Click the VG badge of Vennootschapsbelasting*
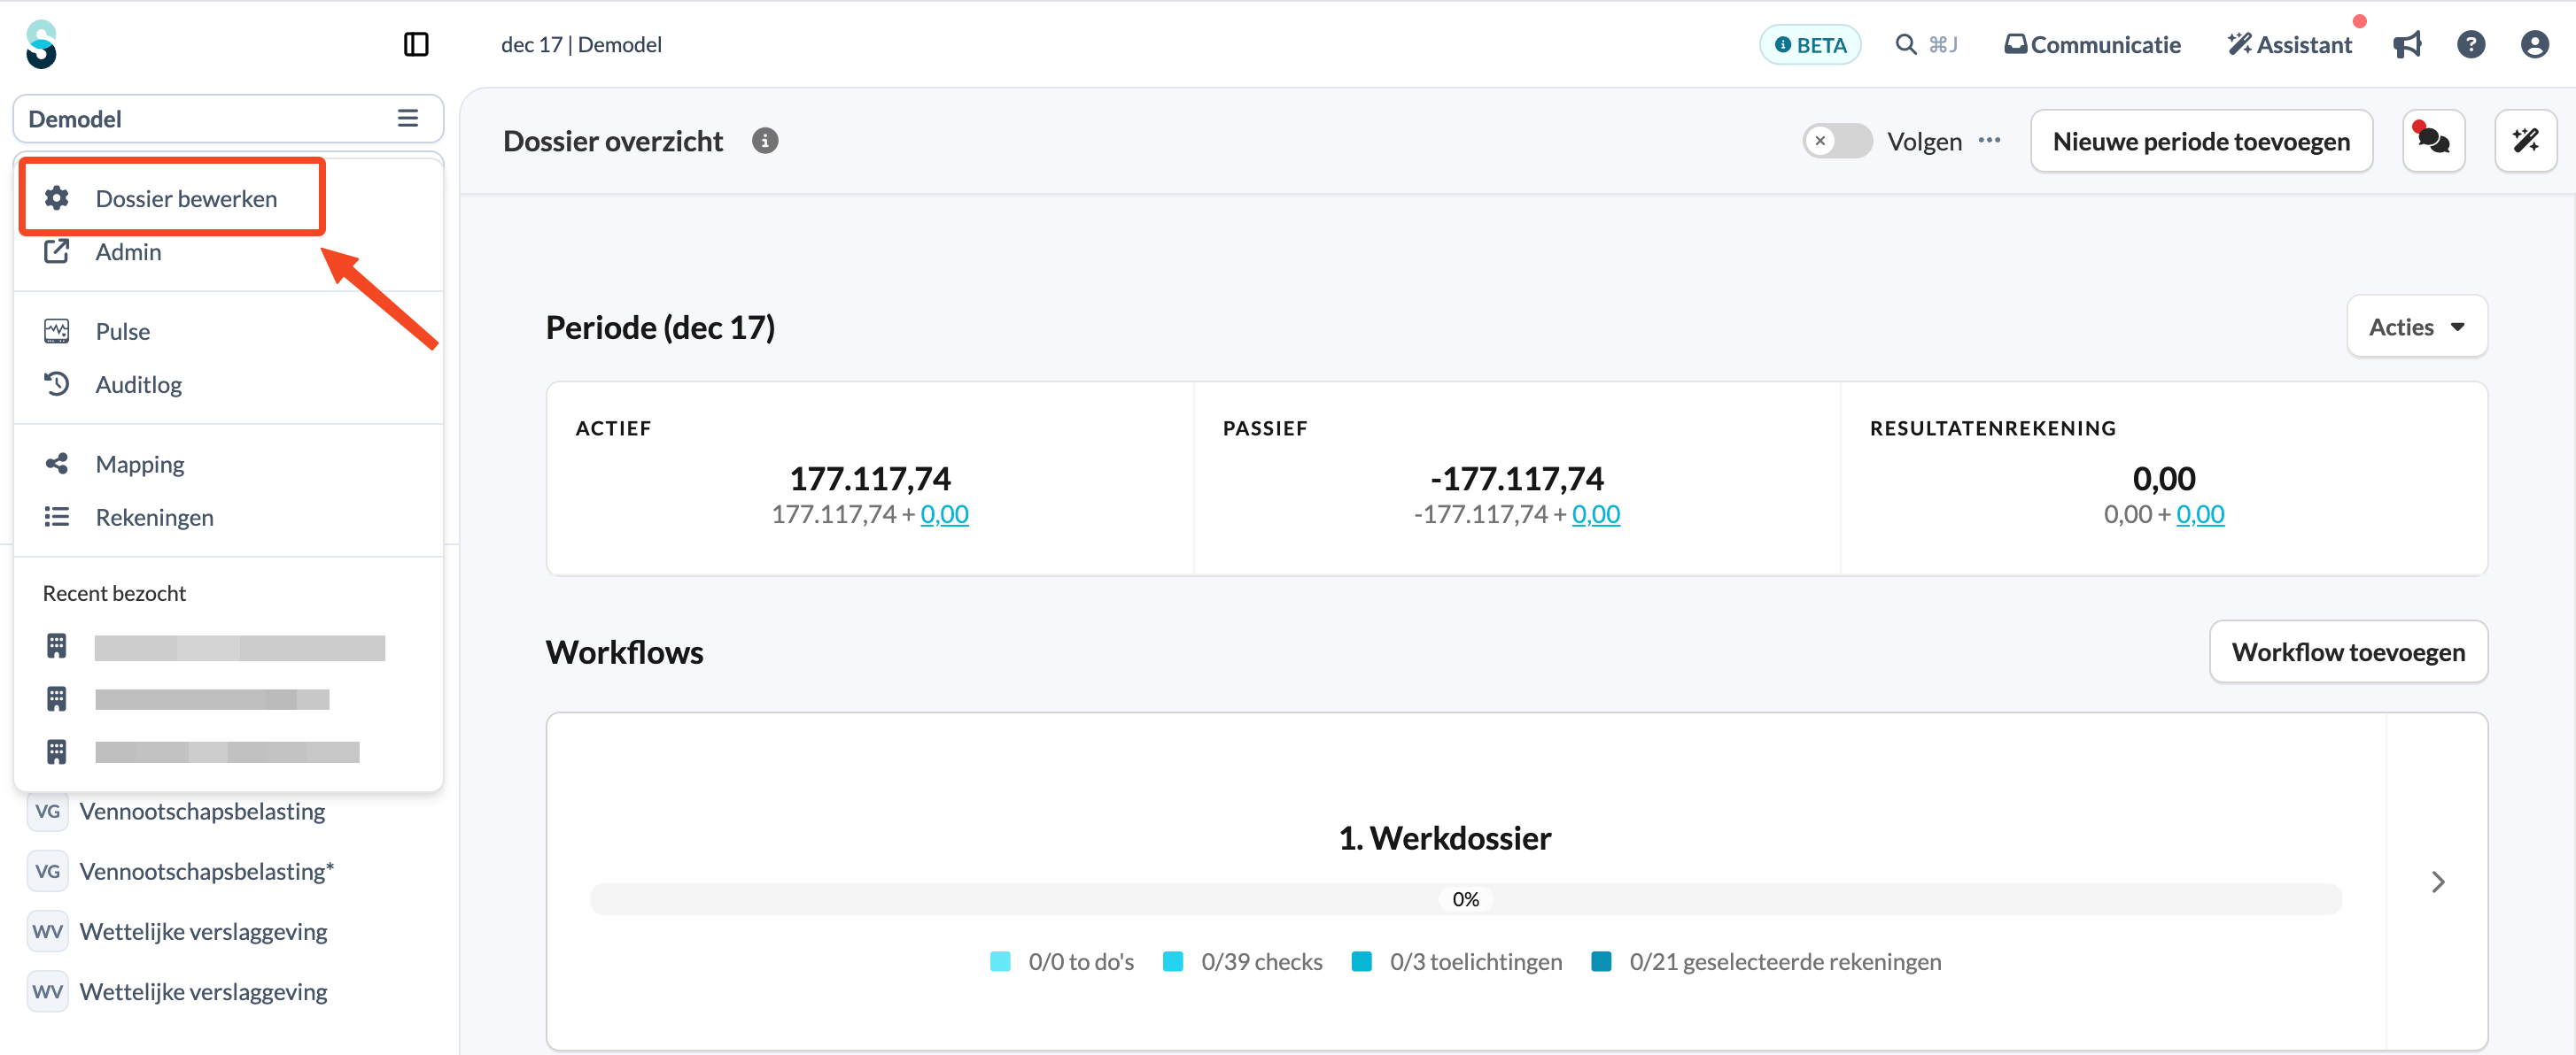The width and height of the screenshot is (2576, 1055). [x=47, y=871]
